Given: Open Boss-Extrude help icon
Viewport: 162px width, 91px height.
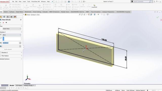Looking at the screenshot, I should (21, 20).
